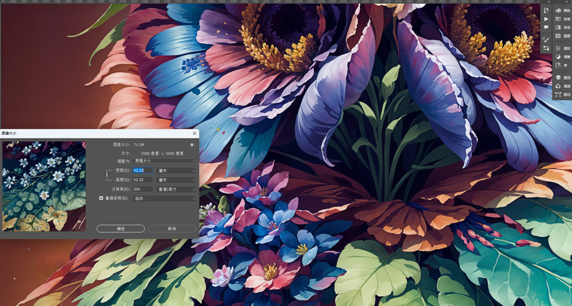Open Image Size dialog gear settings menu

[192, 145]
